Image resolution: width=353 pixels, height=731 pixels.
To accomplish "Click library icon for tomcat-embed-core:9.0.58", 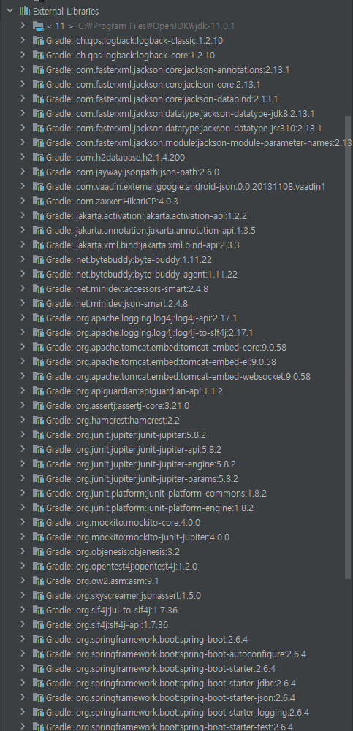I will [x=38, y=347].
